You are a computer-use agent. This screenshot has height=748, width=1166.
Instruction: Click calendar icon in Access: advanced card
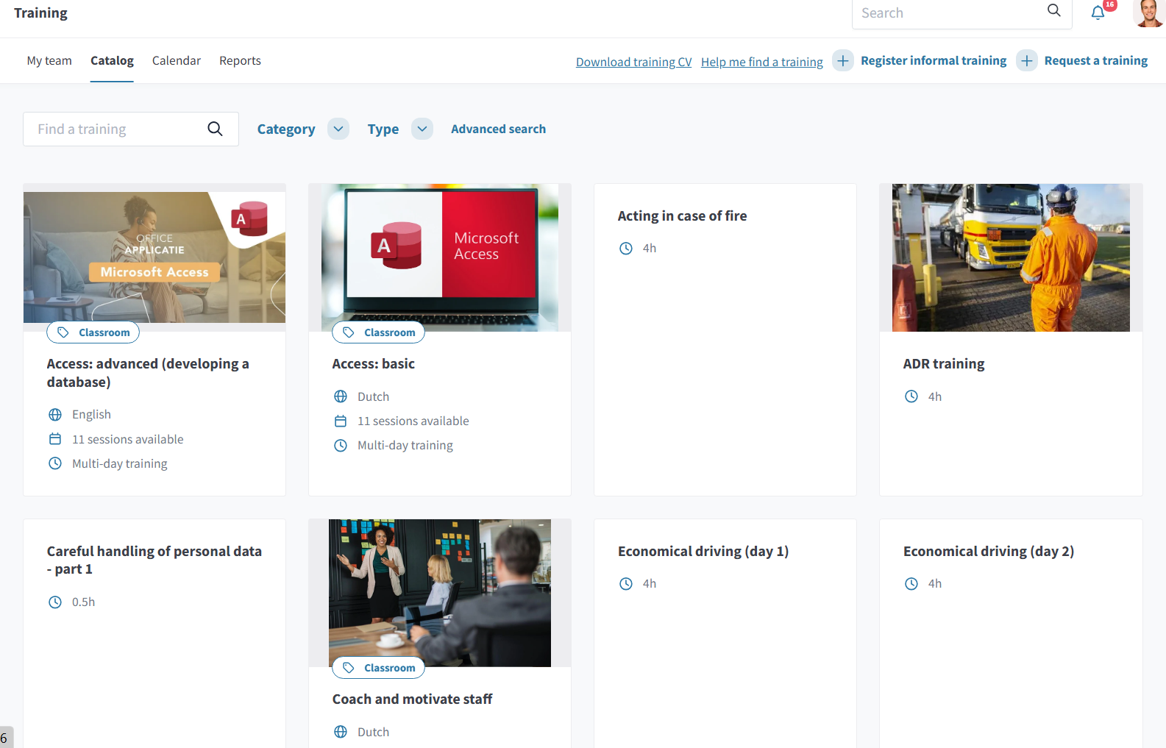click(55, 439)
